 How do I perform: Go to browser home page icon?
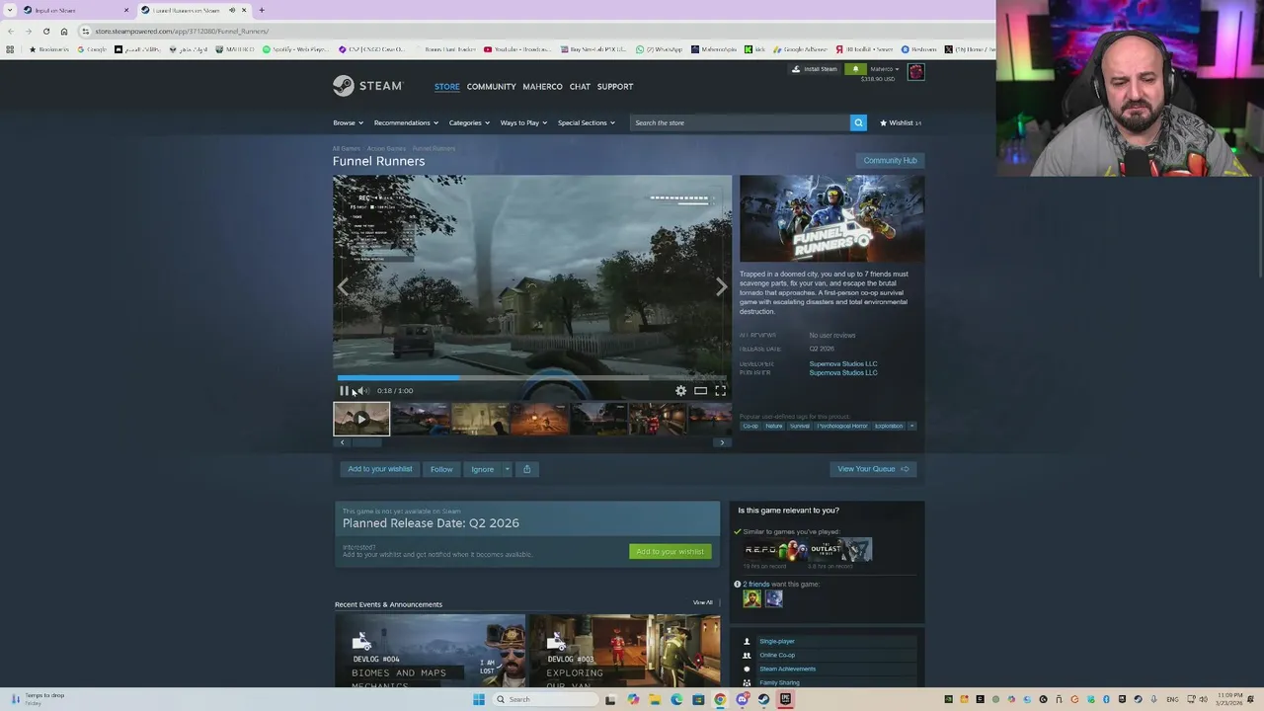pos(64,31)
